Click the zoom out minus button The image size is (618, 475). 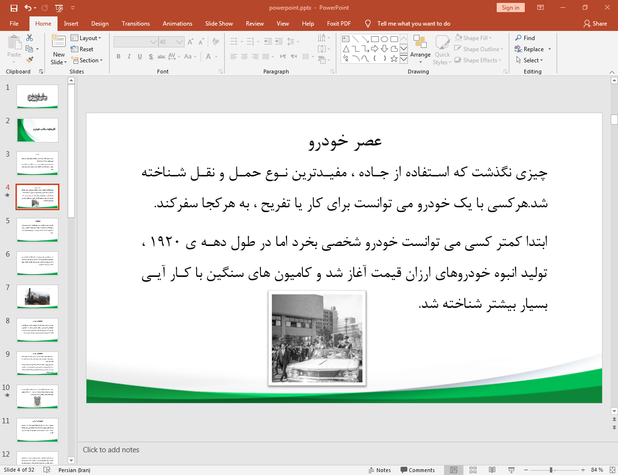point(526,470)
